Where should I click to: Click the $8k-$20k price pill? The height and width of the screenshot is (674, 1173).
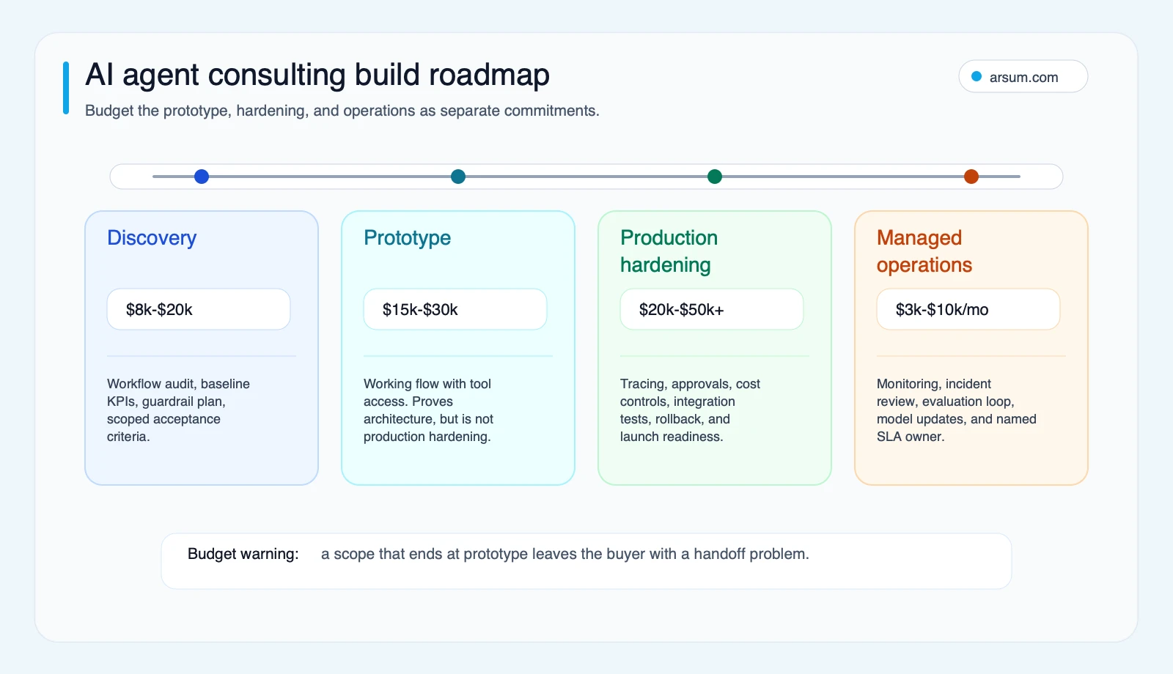coord(199,309)
